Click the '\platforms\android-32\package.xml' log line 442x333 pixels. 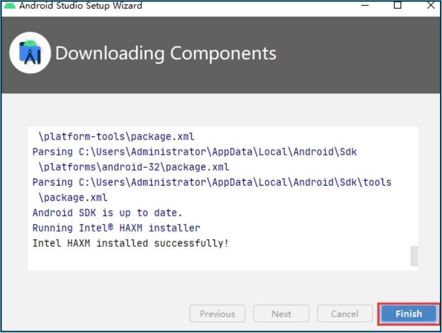(x=134, y=167)
